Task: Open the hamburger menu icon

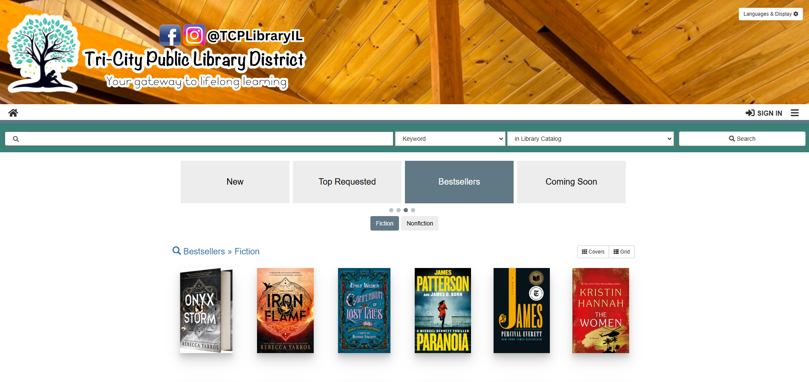Action: pos(795,113)
